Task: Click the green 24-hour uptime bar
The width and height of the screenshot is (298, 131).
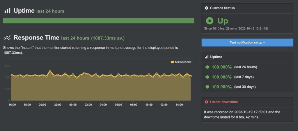Action: (x=98, y=21)
